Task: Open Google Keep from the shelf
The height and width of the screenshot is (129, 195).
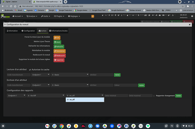Action: (x=76, y=126)
